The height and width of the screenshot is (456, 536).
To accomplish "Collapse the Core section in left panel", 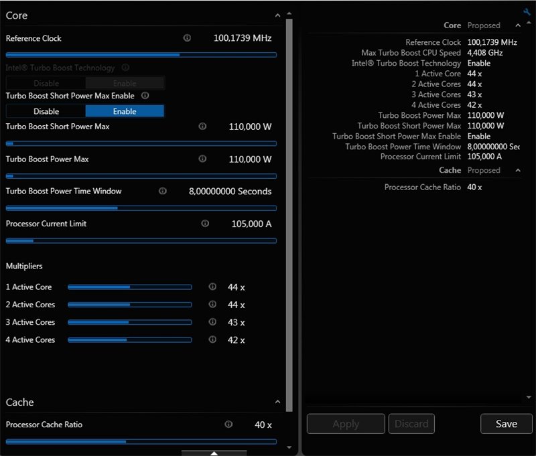I will [277, 15].
